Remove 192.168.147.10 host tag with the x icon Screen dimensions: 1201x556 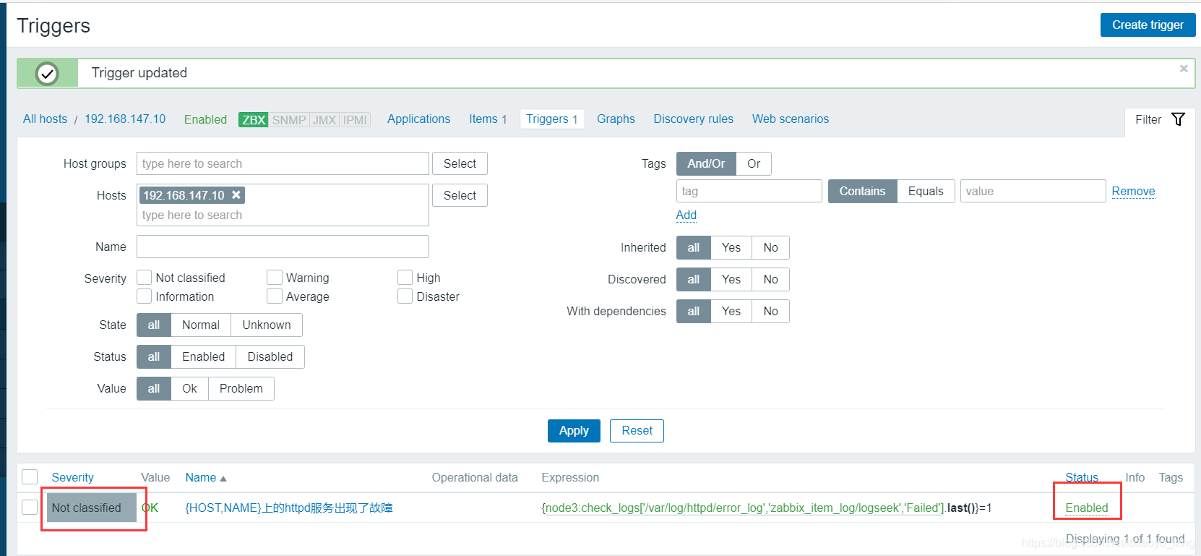[x=236, y=195]
